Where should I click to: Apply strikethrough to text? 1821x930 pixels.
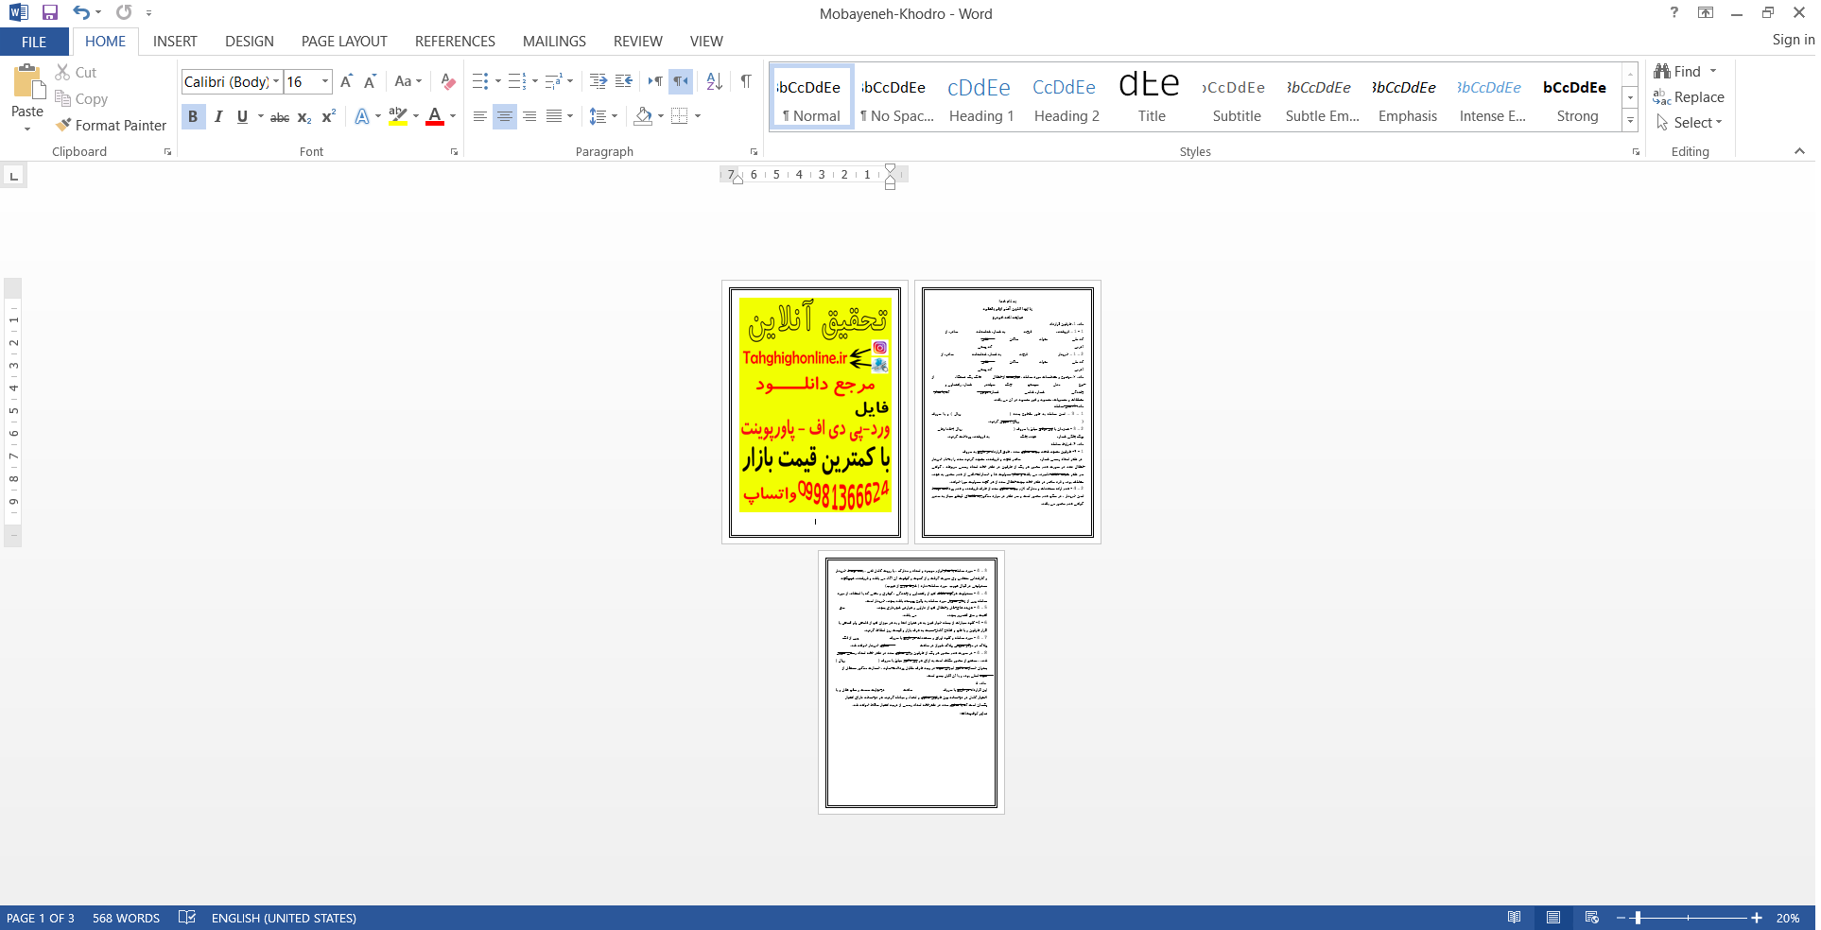(x=280, y=117)
